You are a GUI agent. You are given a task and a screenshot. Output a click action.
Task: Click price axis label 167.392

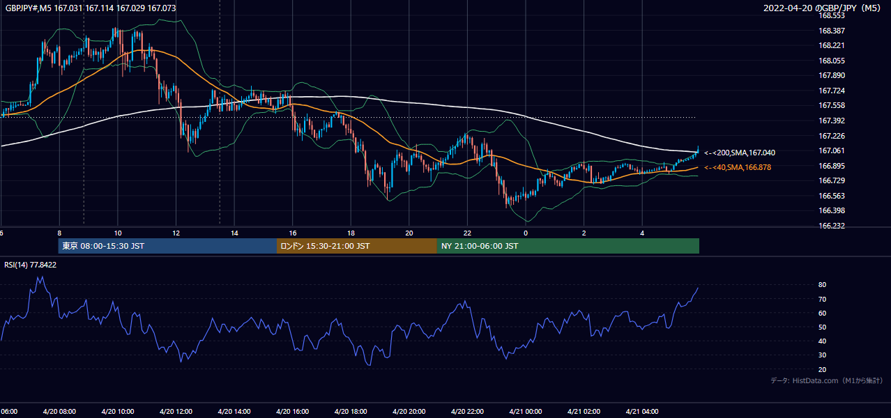(832, 121)
